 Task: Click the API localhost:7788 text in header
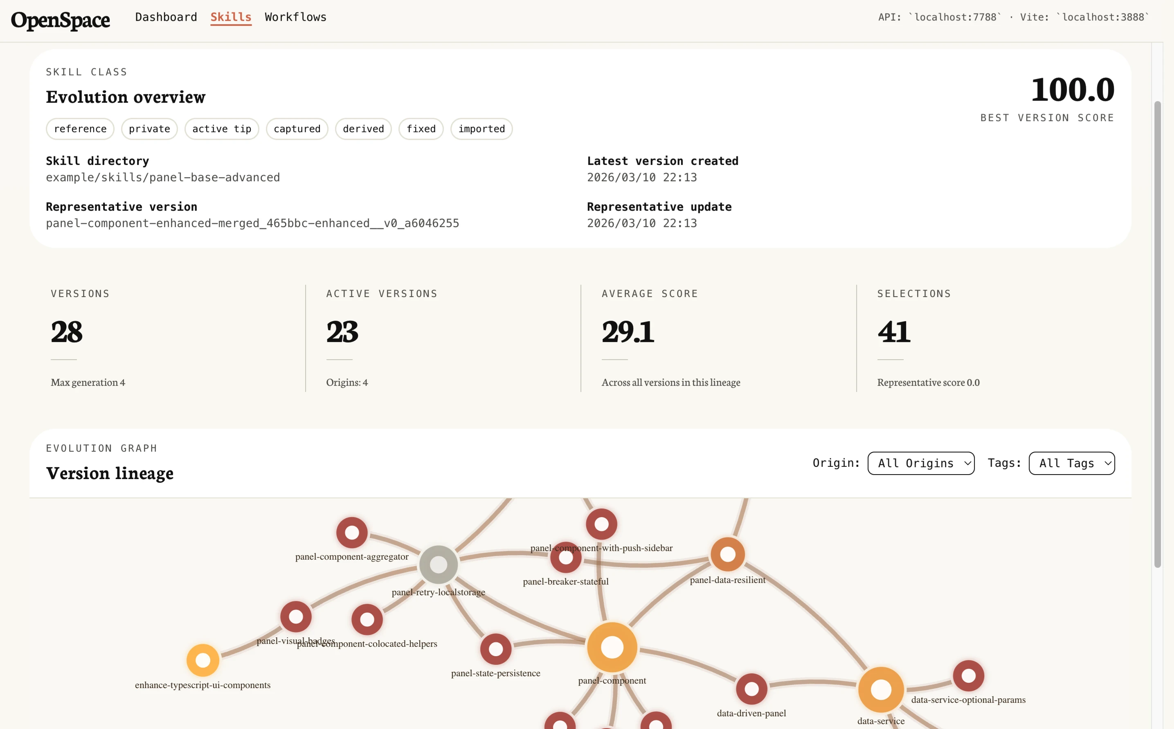coord(939,17)
